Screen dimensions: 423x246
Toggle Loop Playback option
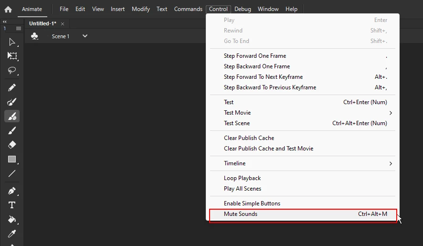point(302,178)
